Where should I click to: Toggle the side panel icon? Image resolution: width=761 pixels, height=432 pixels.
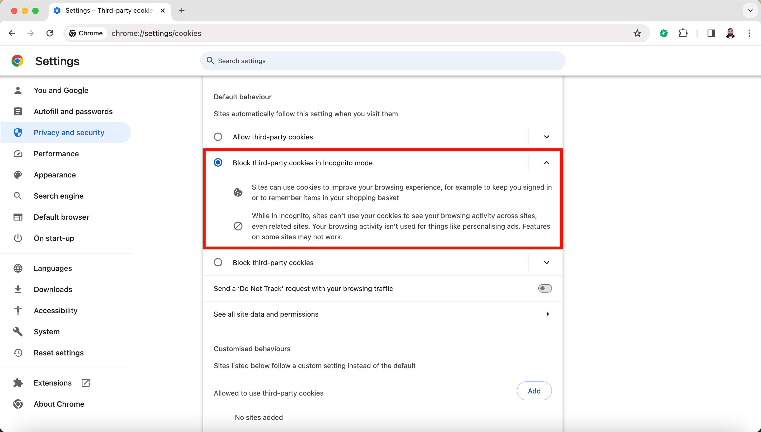point(711,33)
